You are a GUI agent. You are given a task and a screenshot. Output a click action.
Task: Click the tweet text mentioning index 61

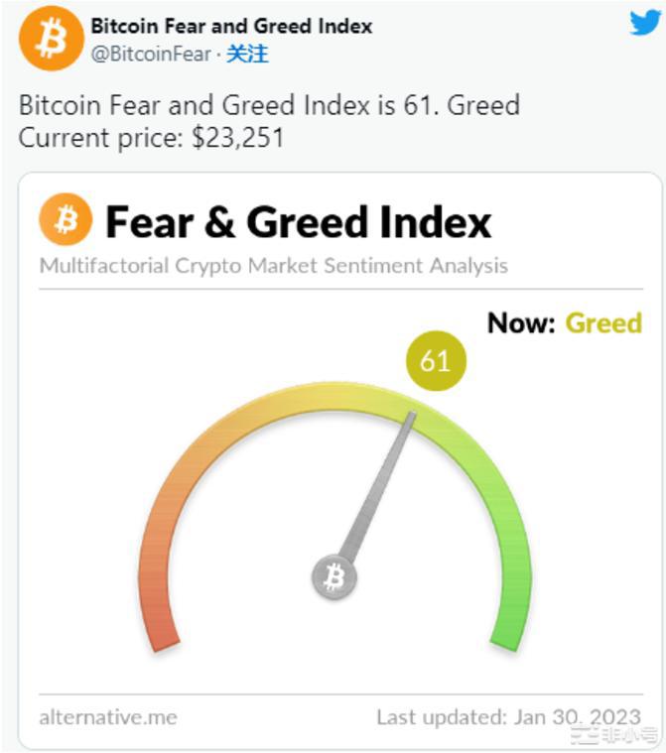coord(269,105)
